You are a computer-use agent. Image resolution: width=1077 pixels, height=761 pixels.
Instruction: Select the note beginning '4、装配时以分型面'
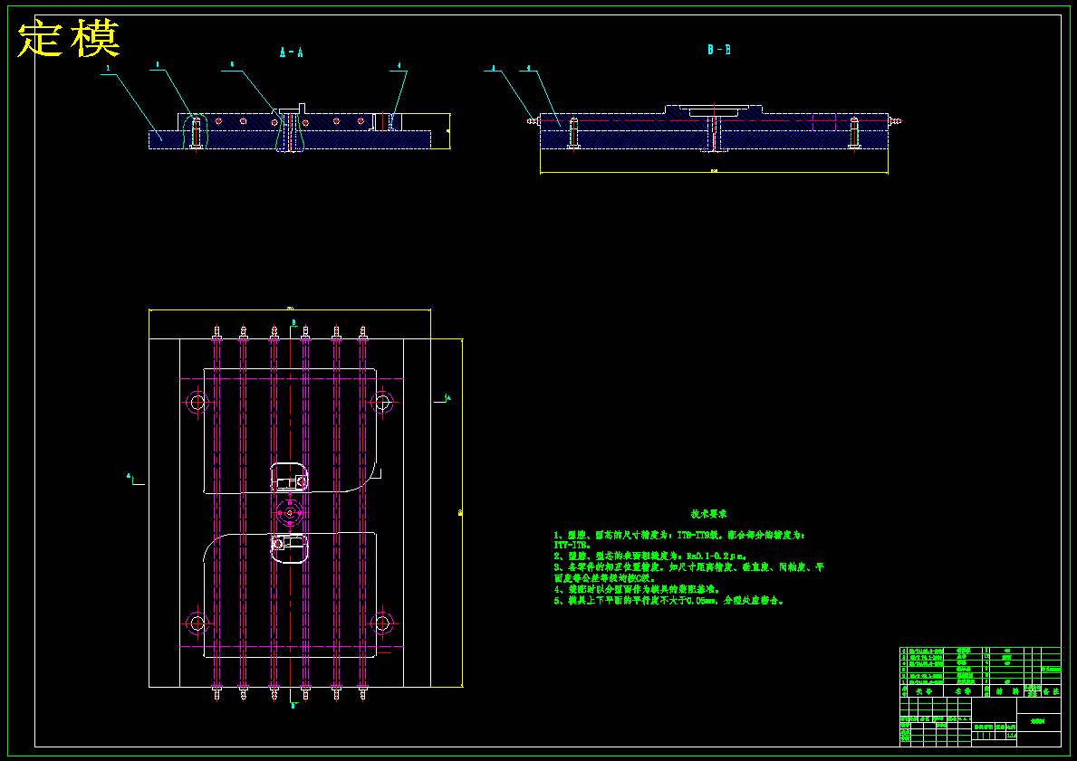point(637,589)
